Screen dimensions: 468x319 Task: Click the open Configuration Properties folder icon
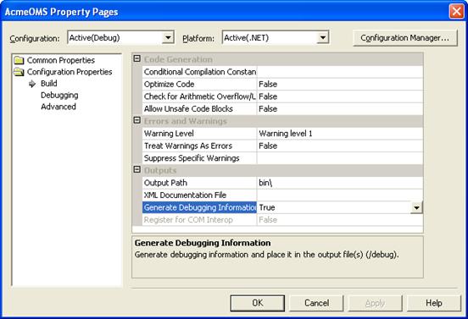coord(19,72)
